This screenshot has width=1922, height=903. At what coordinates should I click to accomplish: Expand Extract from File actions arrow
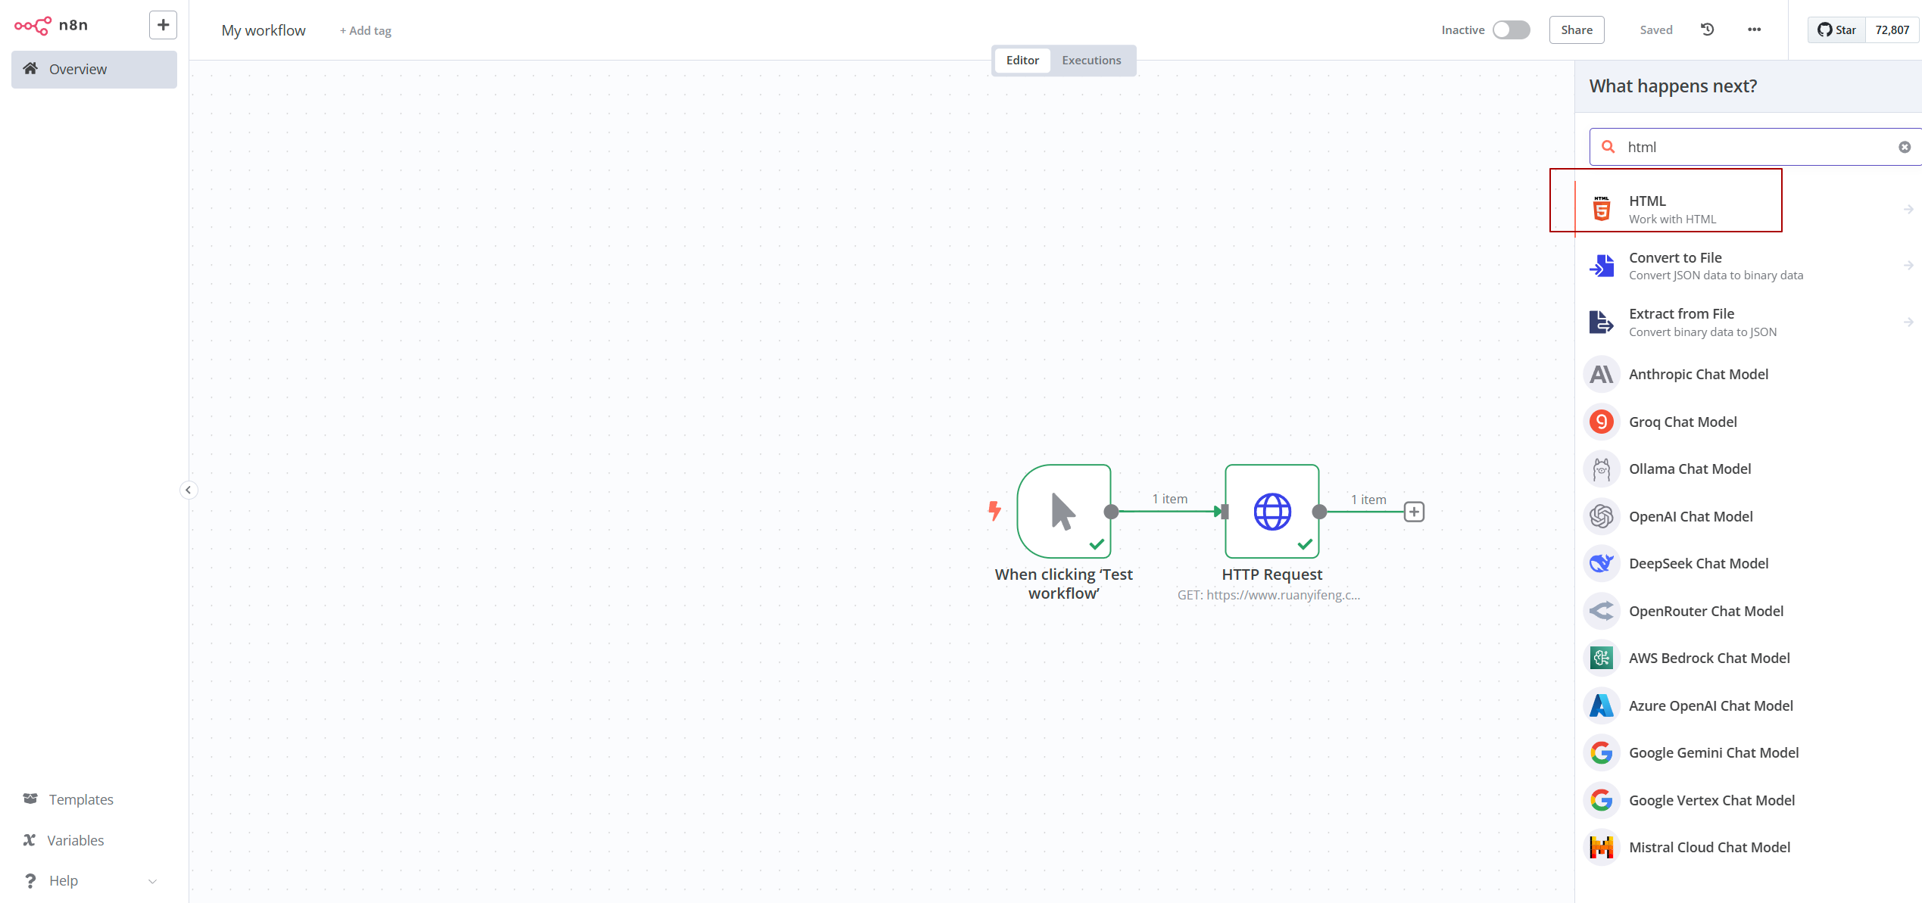click(1908, 322)
